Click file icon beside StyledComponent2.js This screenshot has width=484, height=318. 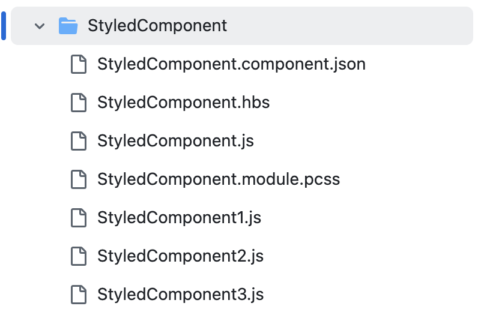pyautogui.click(x=79, y=256)
